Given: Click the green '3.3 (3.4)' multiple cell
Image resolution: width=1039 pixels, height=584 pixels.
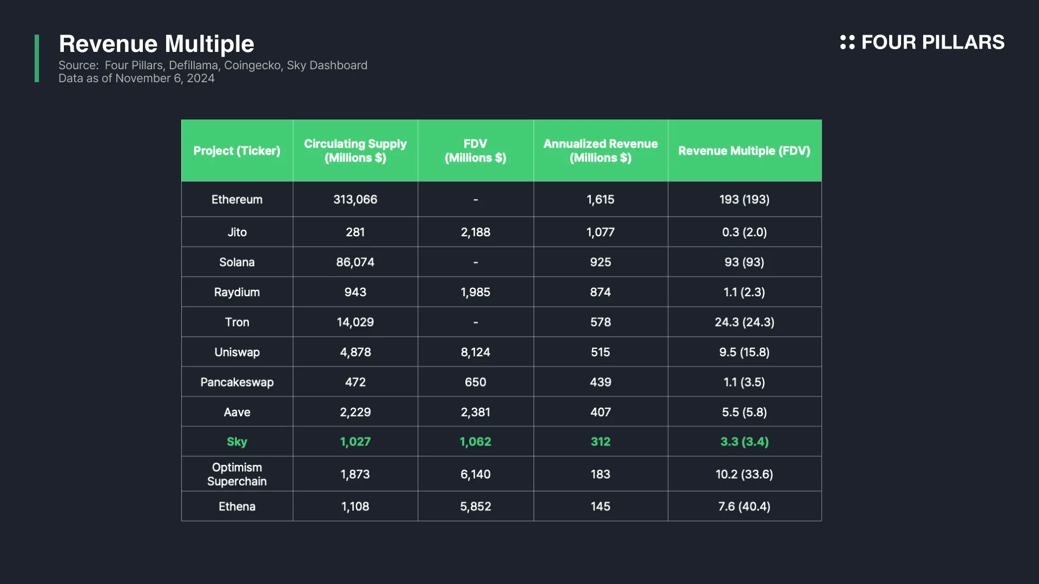Looking at the screenshot, I should (745, 442).
